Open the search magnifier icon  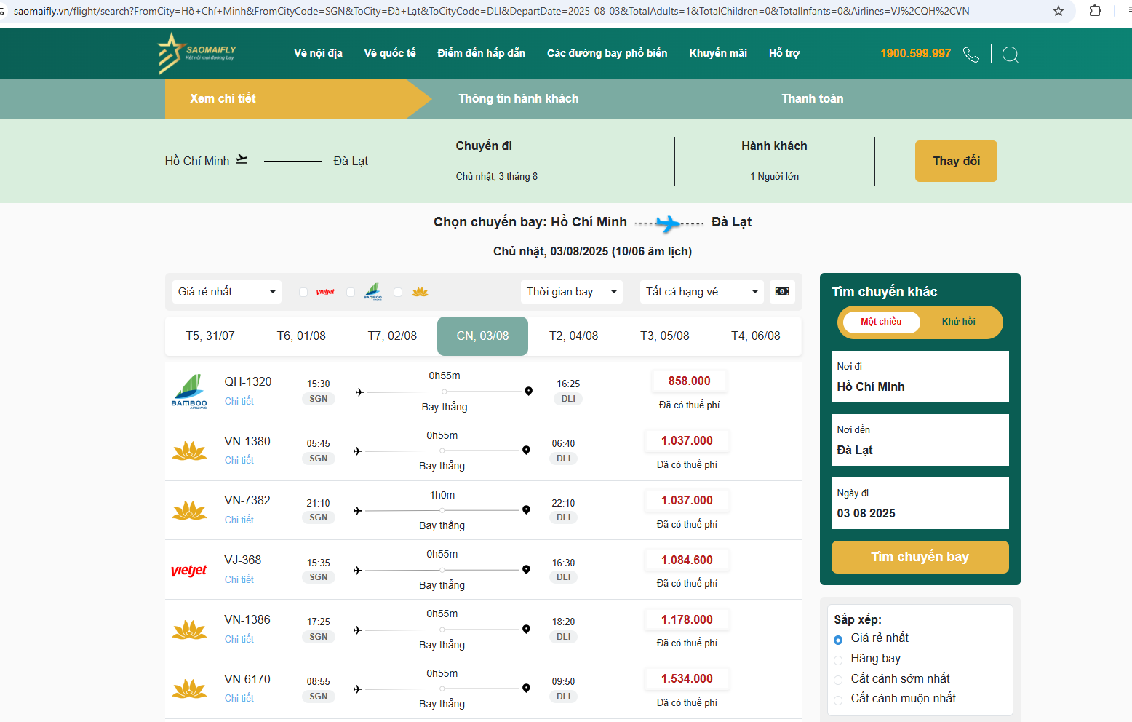[1010, 55]
